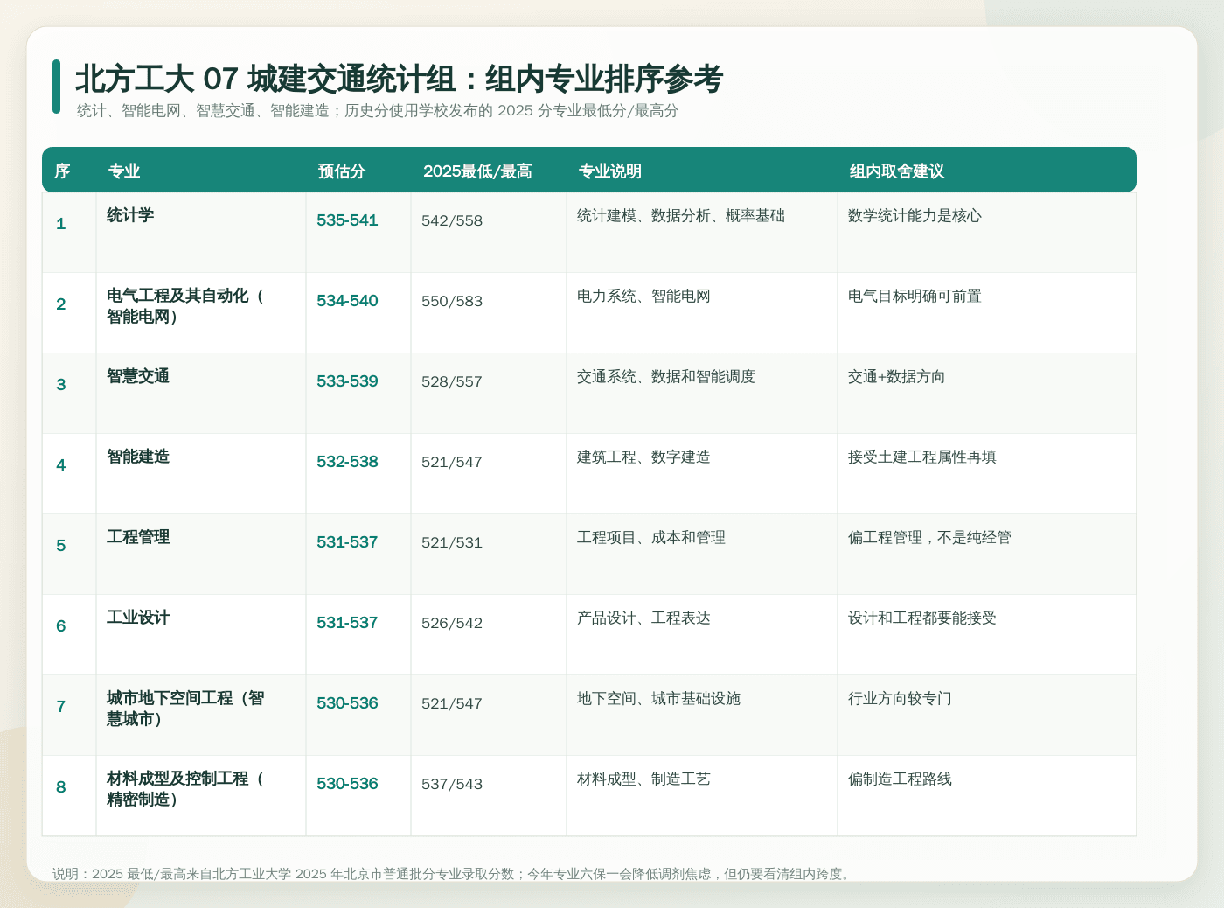The height and width of the screenshot is (908, 1224).
Task: Click estimated score 535-541
Action: (347, 220)
